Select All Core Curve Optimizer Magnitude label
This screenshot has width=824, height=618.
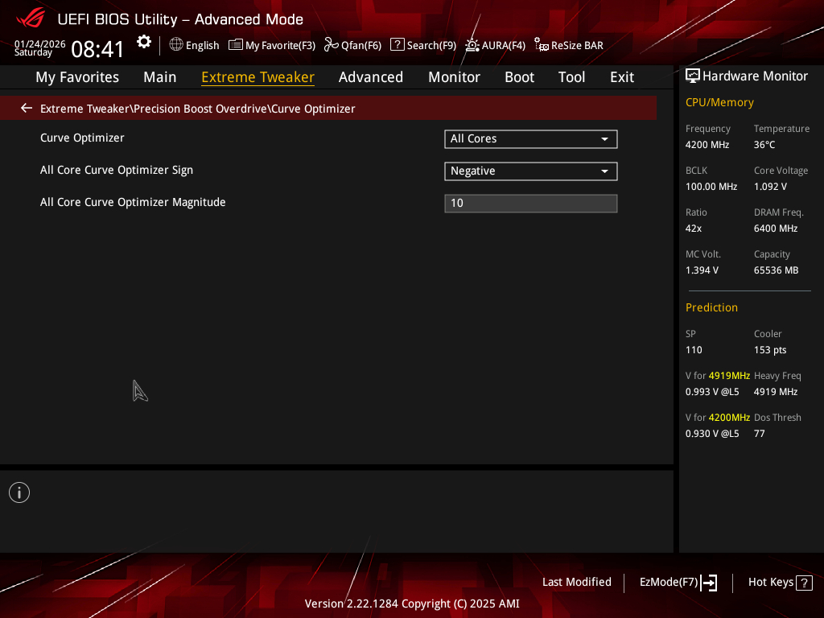(133, 202)
